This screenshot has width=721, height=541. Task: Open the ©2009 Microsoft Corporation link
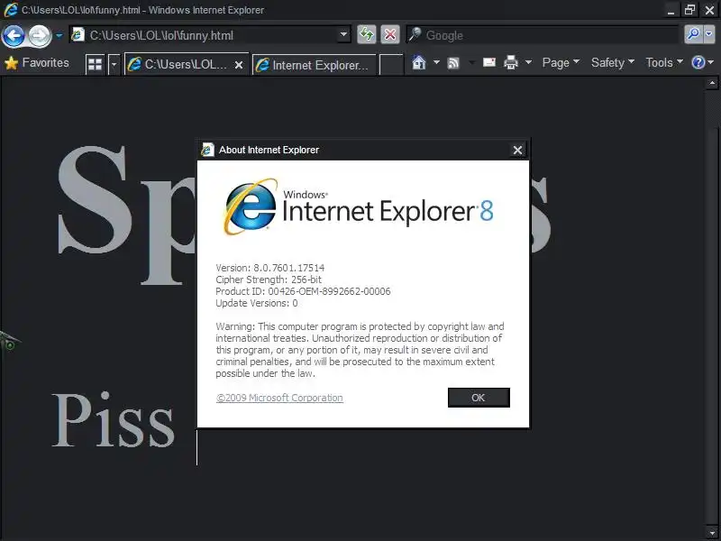(x=279, y=398)
